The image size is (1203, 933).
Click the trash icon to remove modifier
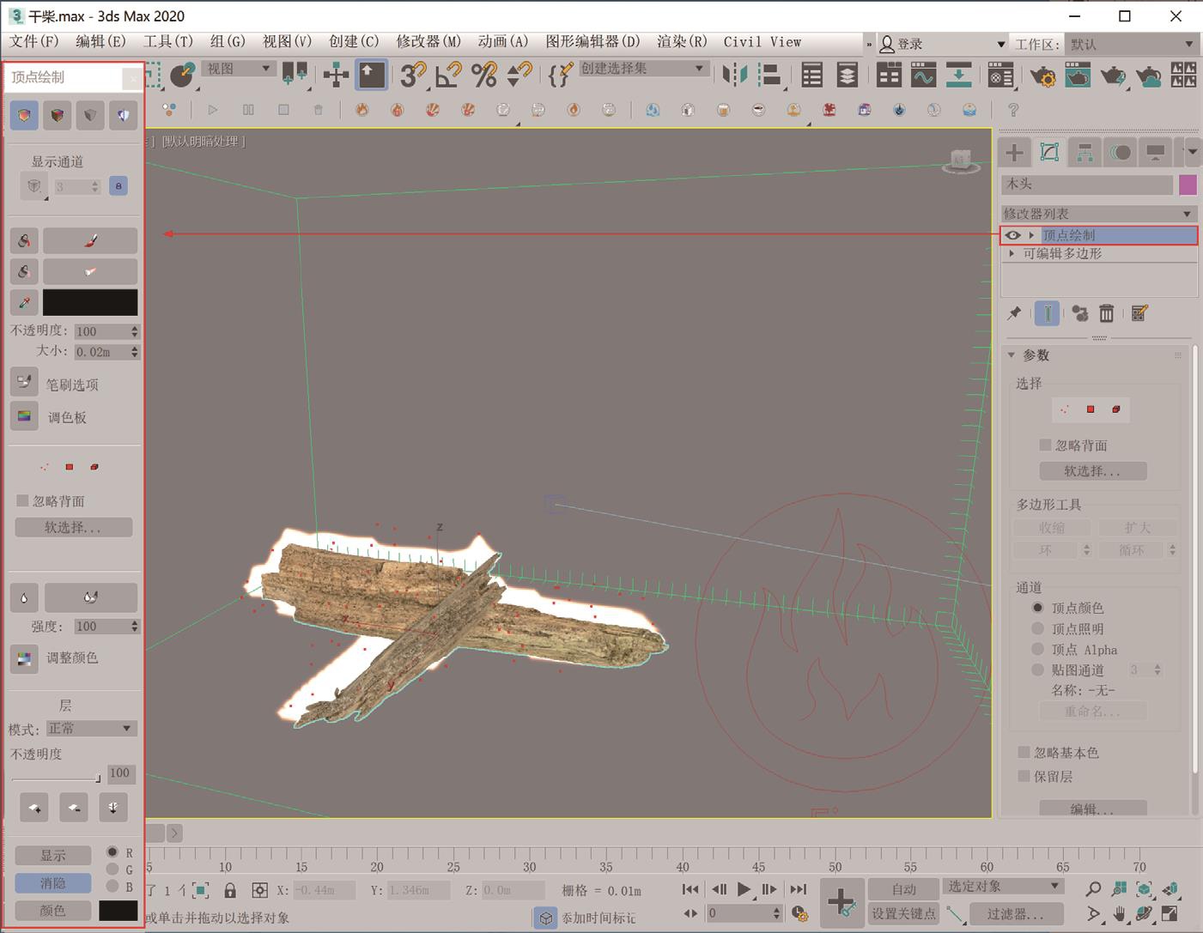click(x=1107, y=314)
